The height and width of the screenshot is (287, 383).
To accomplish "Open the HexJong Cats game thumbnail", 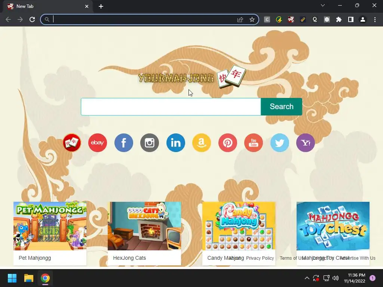I will (x=144, y=226).
